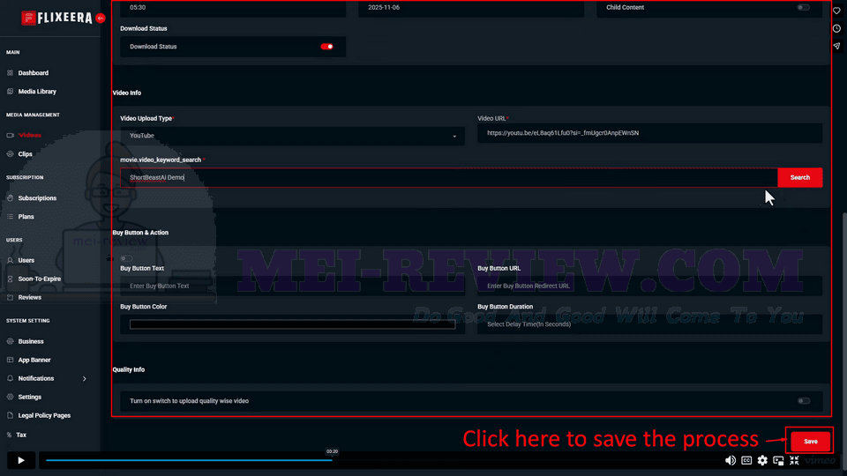Click the Soon-To-Expire hourglass icon

pos(10,279)
